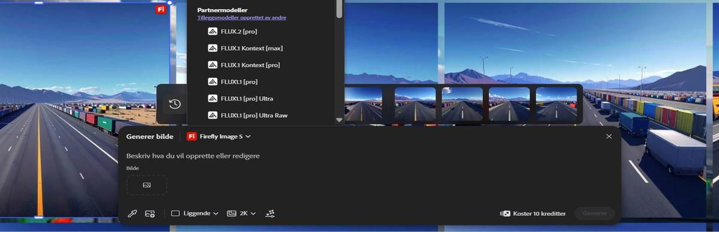Image resolution: width=719 pixels, height=232 pixels.
Task: Click the prompt enhance sparkle icon
Action: (x=270, y=213)
